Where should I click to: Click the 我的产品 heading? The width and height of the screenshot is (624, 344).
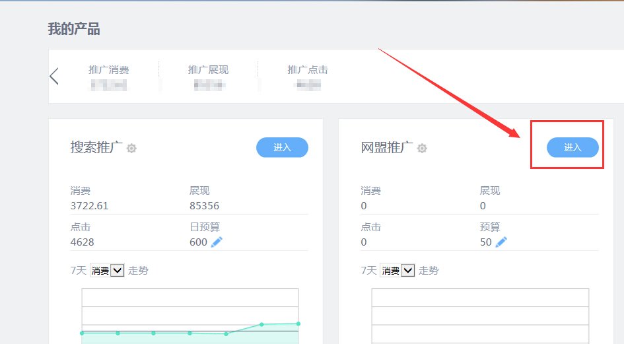(74, 29)
